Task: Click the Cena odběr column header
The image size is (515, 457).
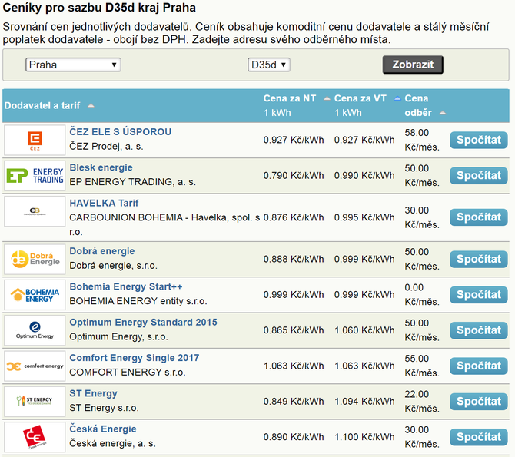Action: tap(418, 105)
